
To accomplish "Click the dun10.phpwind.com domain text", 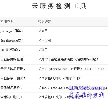I will click(x=55, y=88).
